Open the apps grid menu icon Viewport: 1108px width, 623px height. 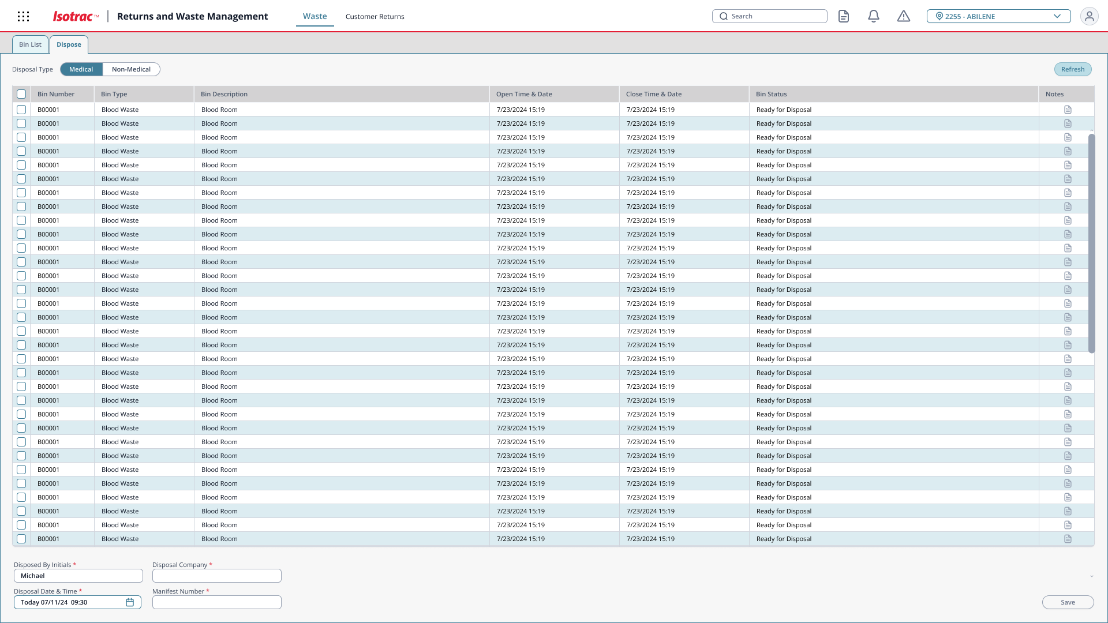point(23,16)
